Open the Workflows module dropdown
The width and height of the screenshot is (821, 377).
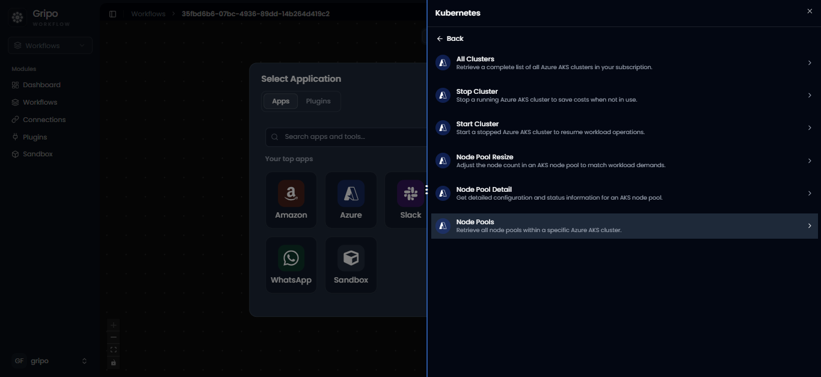51,46
